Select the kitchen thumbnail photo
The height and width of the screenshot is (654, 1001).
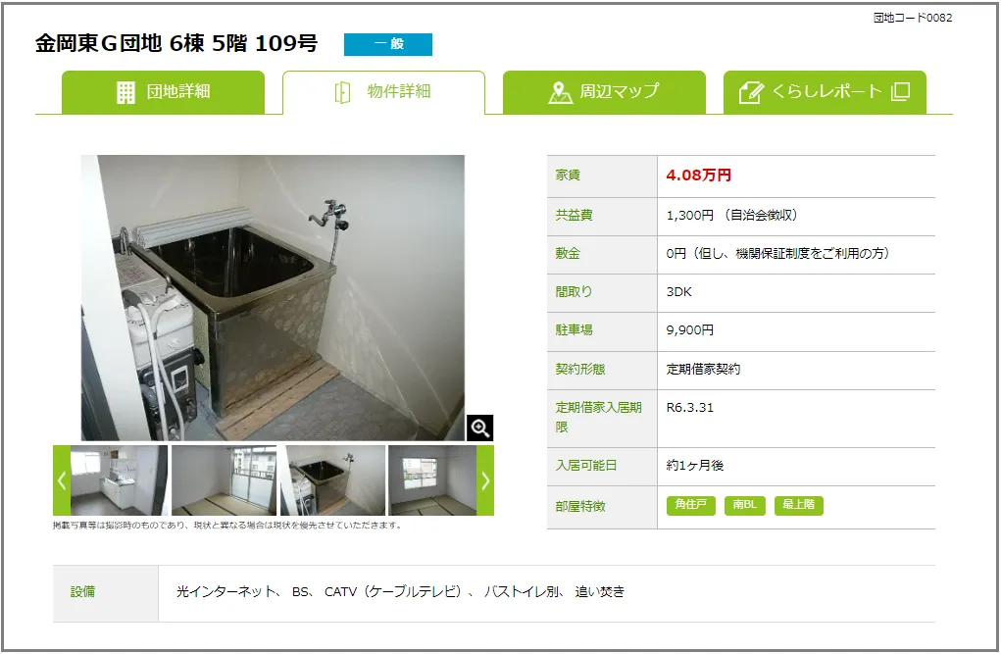(120, 480)
